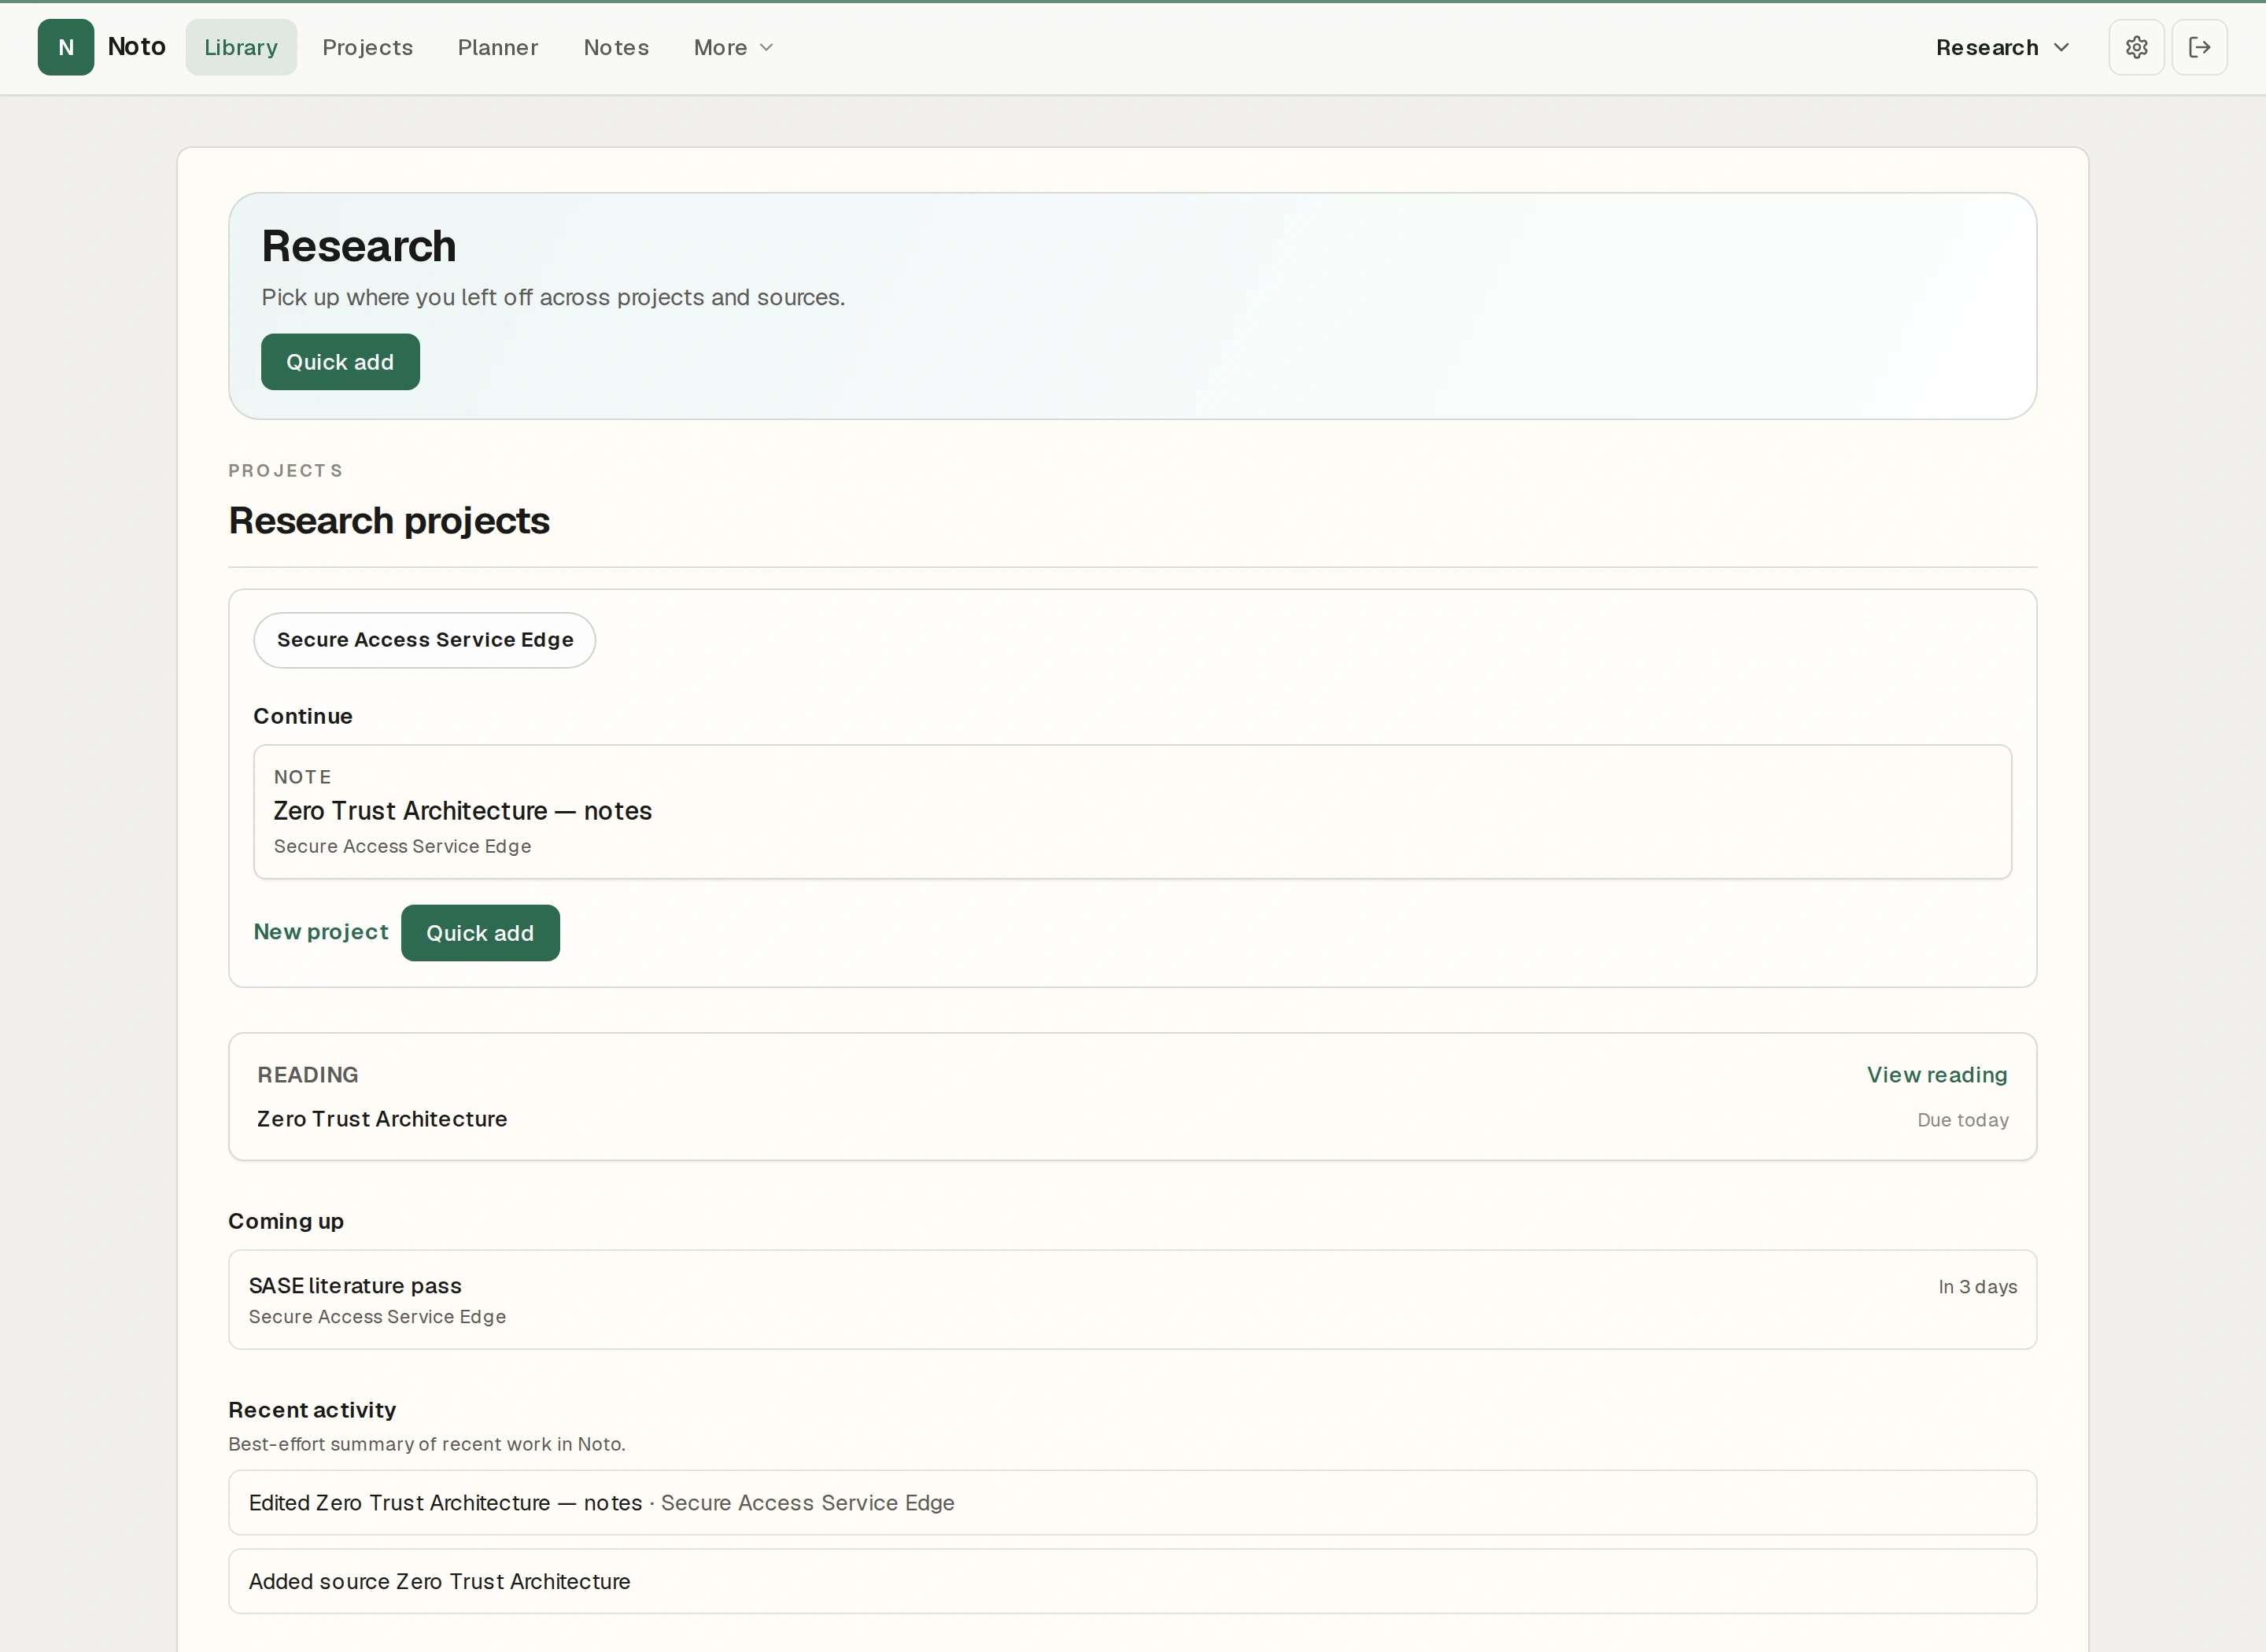Open the SASE literature pass item
2266x1652 pixels.
tap(1132, 1300)
